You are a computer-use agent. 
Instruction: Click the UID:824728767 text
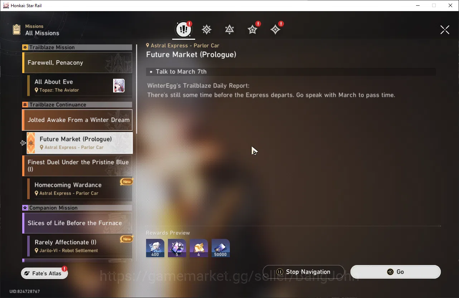25,292
